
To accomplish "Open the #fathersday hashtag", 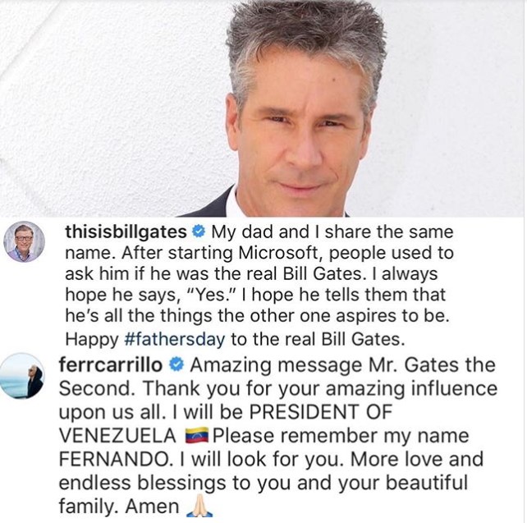I will (174, 339).
